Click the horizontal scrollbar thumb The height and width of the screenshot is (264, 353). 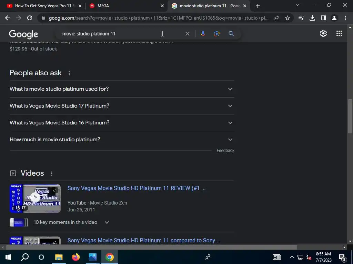coord(151,247)
